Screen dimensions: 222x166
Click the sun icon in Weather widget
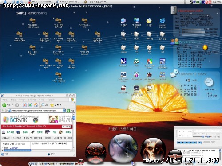tap(205, 47)
